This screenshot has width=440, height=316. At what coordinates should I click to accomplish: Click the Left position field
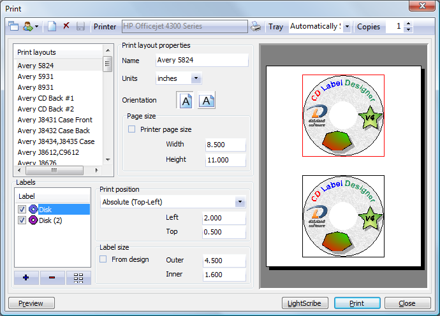pos(224,218)
